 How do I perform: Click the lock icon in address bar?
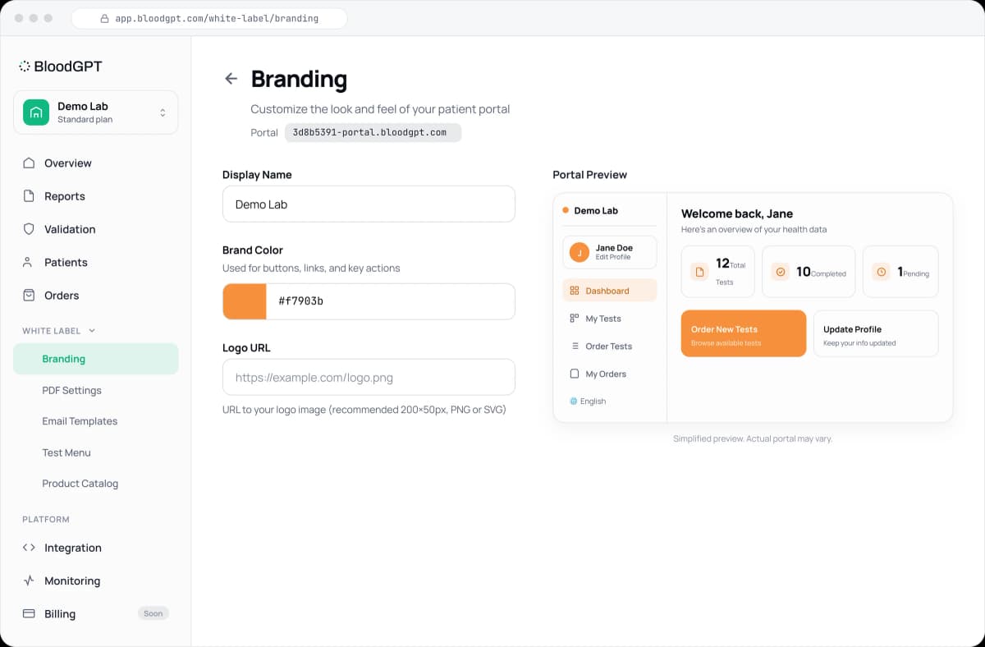[x=104, y=18]
